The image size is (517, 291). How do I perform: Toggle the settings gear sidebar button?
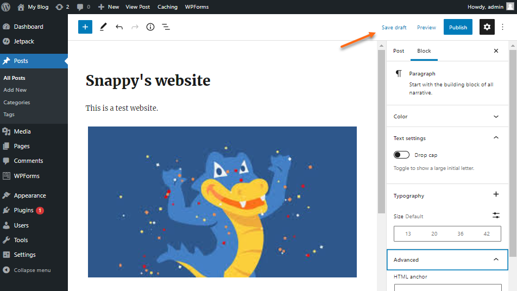coord(487,27)
